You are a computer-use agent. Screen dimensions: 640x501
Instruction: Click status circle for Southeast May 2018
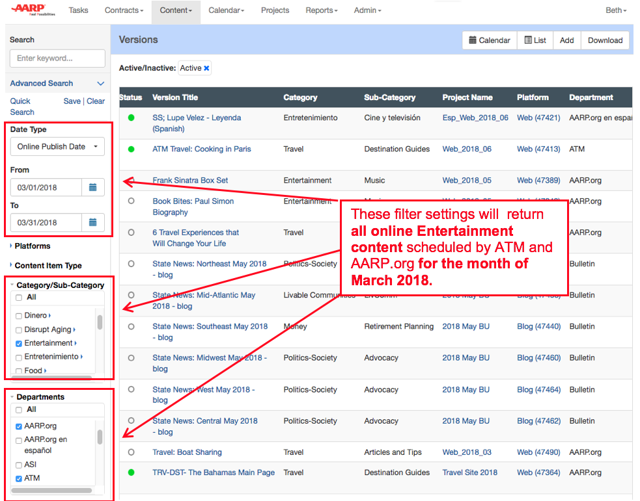click(131, 326)
